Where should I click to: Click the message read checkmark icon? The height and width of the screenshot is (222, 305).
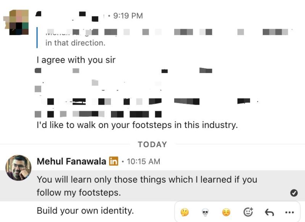294,193
